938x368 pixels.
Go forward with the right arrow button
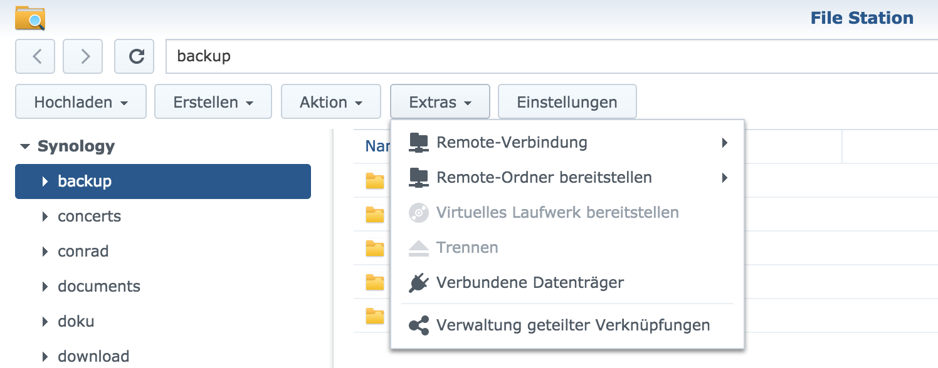click(83, 56)
